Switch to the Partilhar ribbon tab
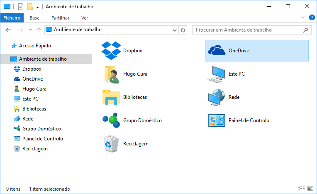The width and height of the screenshot is (317, 194). 60,18
